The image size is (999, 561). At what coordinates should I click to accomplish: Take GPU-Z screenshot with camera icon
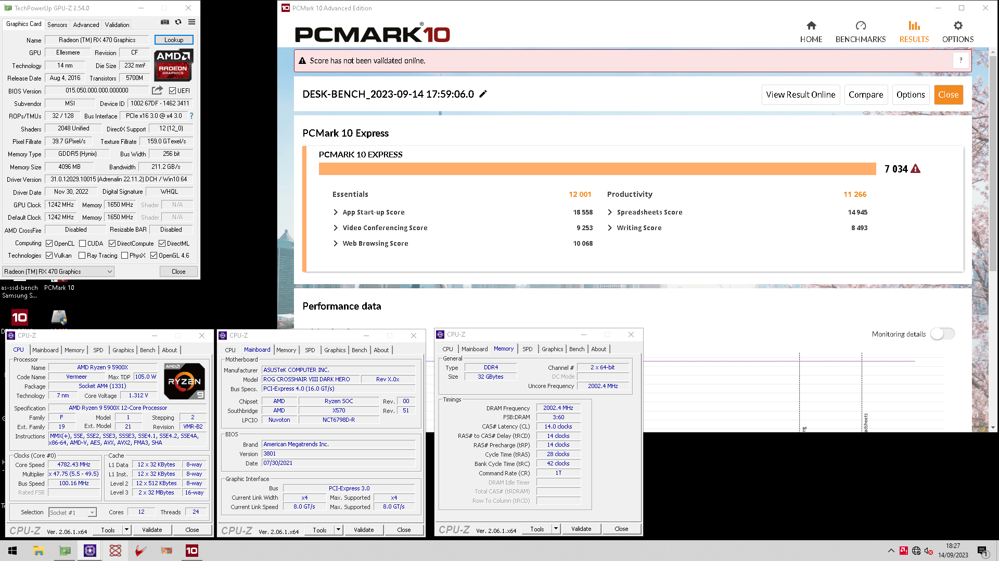165,22
